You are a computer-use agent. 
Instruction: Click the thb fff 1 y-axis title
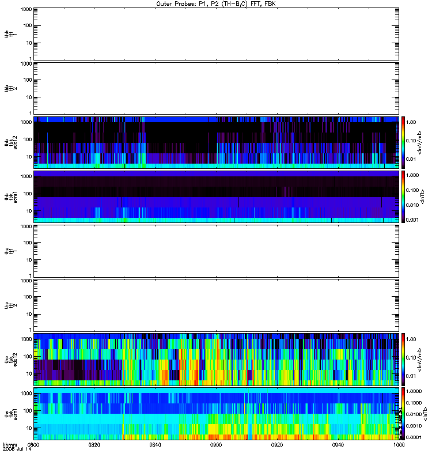(x=10, y=34)
